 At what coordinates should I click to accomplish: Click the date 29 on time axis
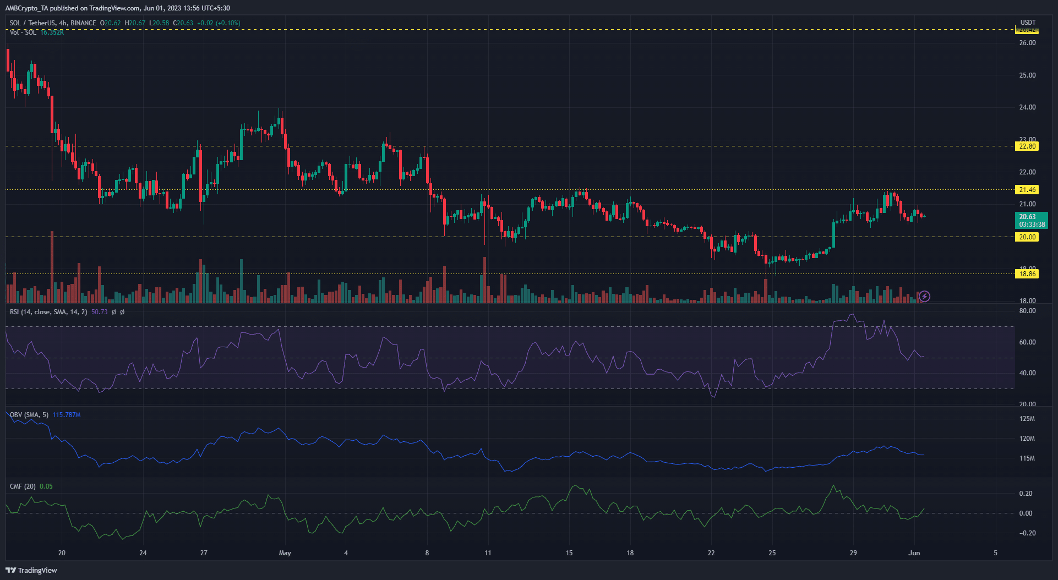tap(853, 553)
